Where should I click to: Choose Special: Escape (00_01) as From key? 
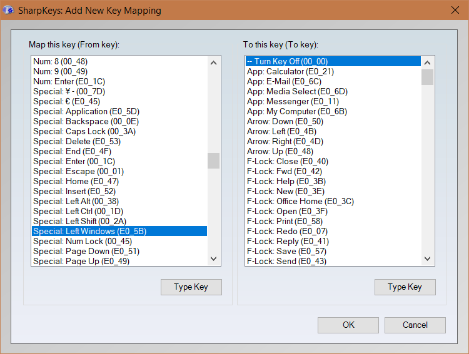click(119, 172)
